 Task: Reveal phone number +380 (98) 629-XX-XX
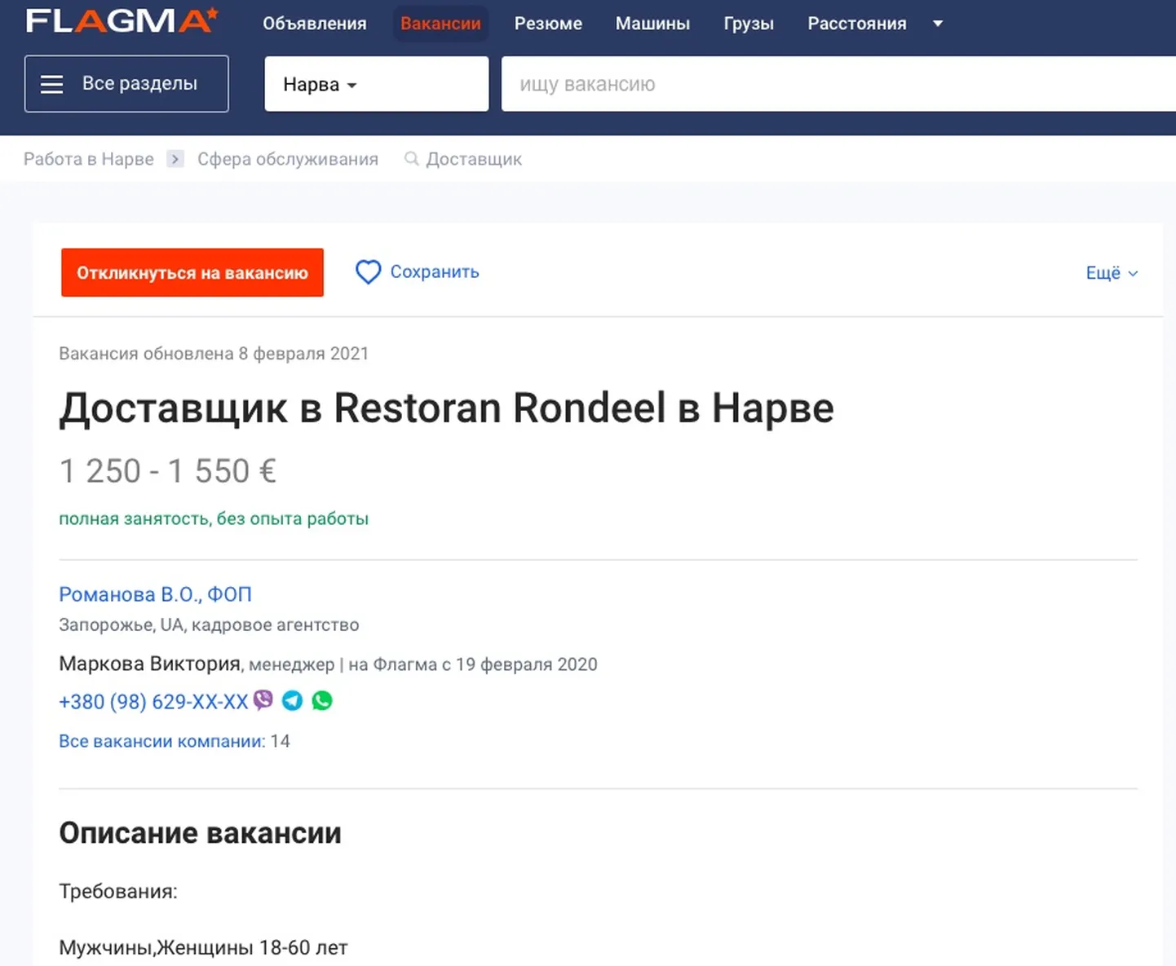pos(153,702)
